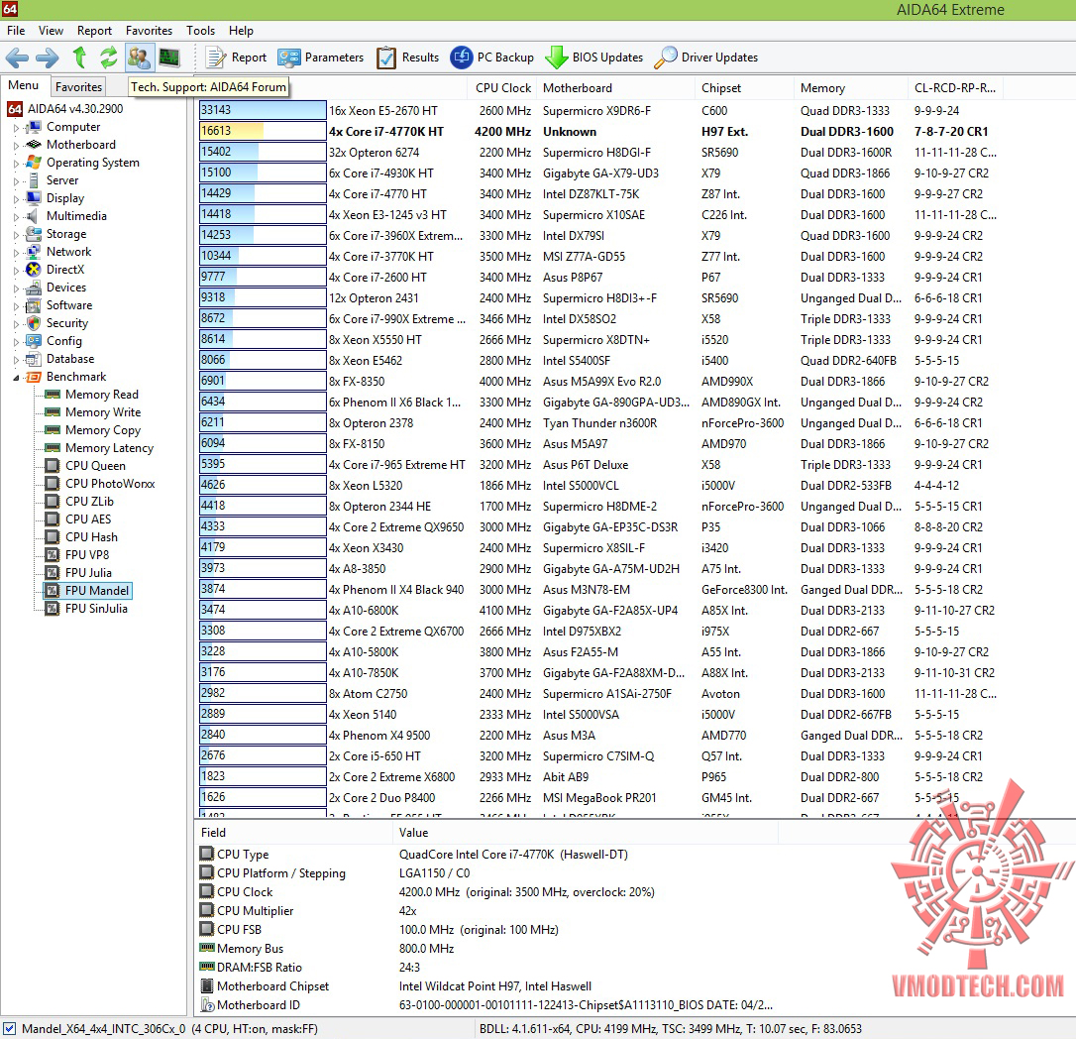The width and height of the screenshot is (1076, 1039).
Task: Sort by the CPU Clock column header
Action: coord(503,88)
